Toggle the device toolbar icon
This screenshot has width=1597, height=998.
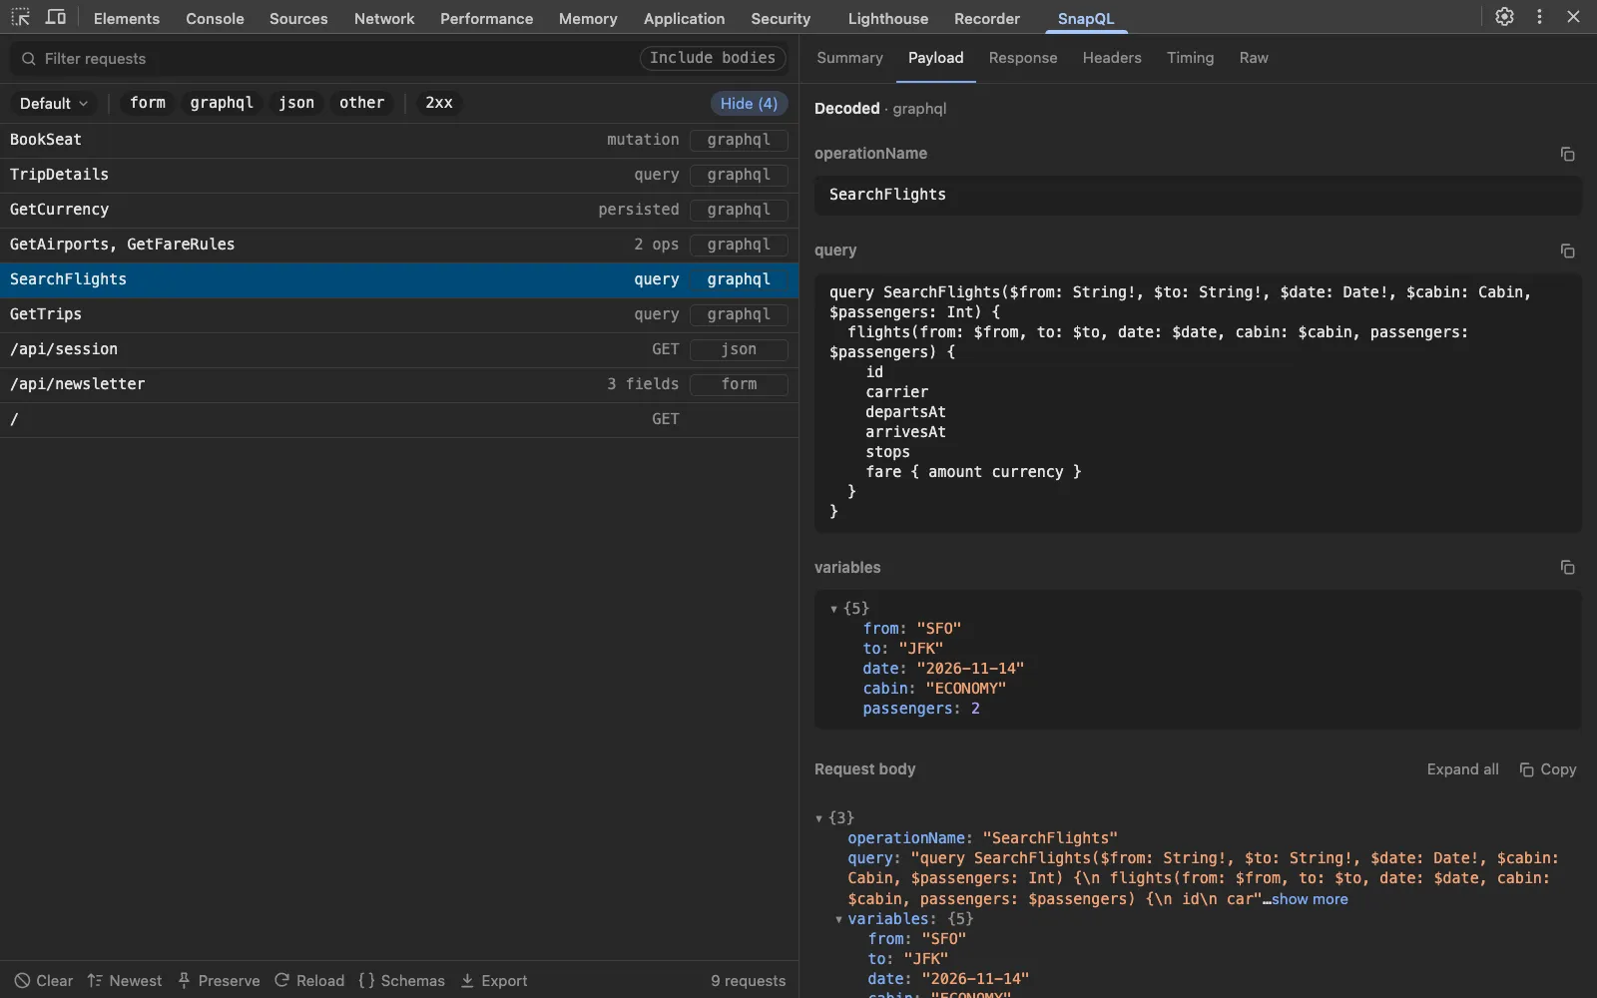[x=56, y=17]
